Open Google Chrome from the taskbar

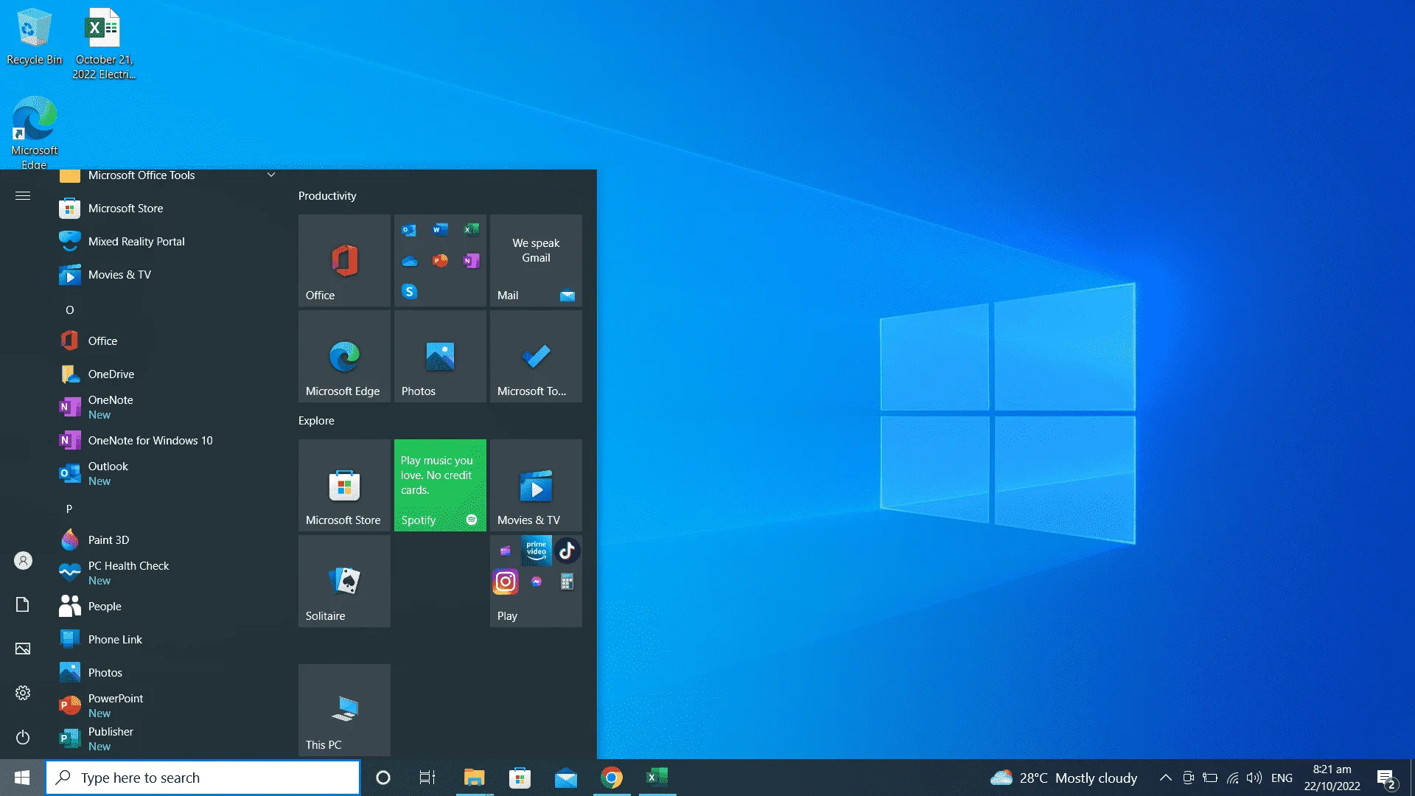click(x=612, y=778)
